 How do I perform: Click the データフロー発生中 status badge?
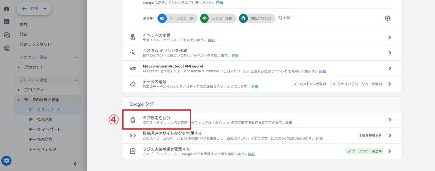click(x=364, y=151)
